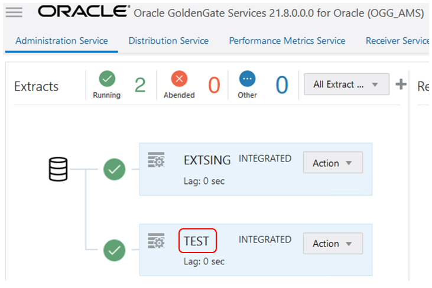Click the Running status label
This screenshot has width=432, height=288.
[107, 95]
